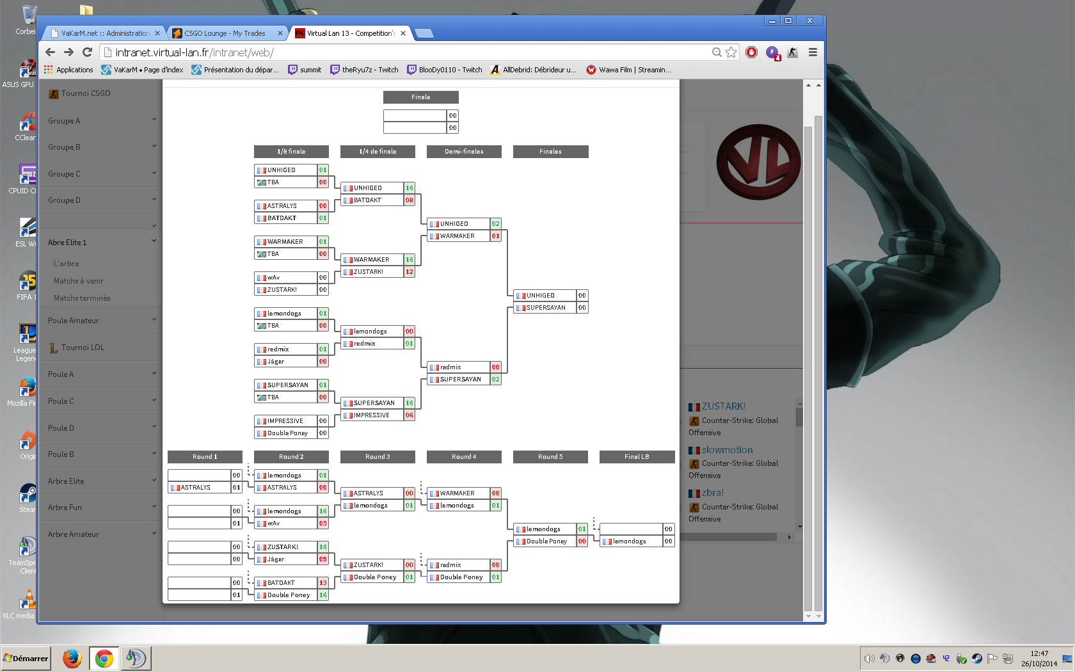Open the purple extension with badge 4
The height and width of the screenshot is (672, 1075).
click(x=772, y=52)
